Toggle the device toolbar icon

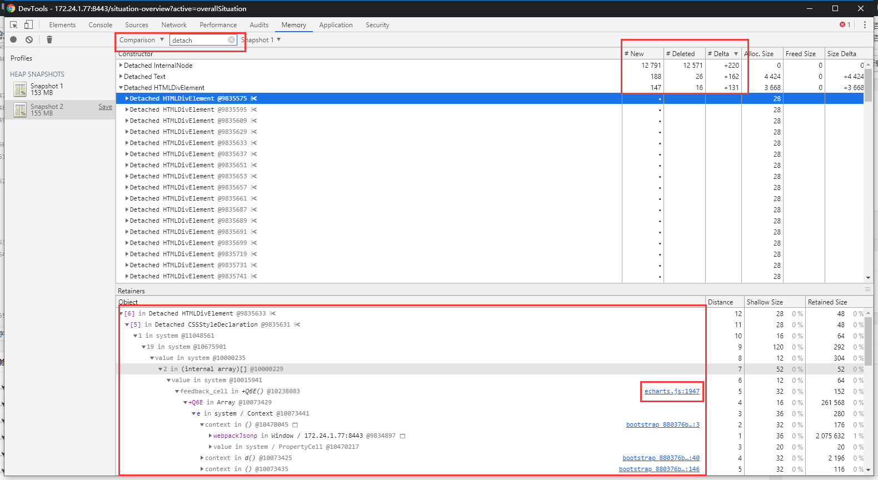pyautogui.click(x=28, y=24)
